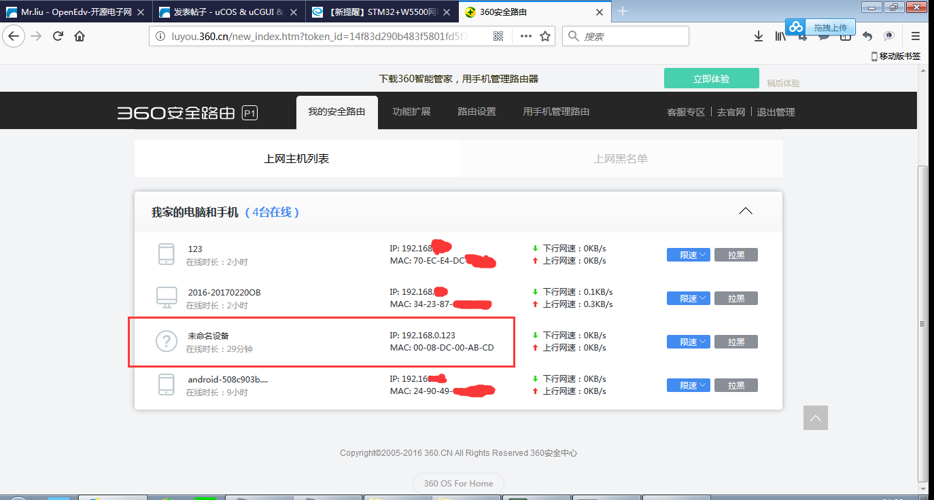Image resolution: width=934 pixels, height=500 pixels.
Task: Click the device name 未命名设备
Action: pyautogui.click(x=209, y=336)
